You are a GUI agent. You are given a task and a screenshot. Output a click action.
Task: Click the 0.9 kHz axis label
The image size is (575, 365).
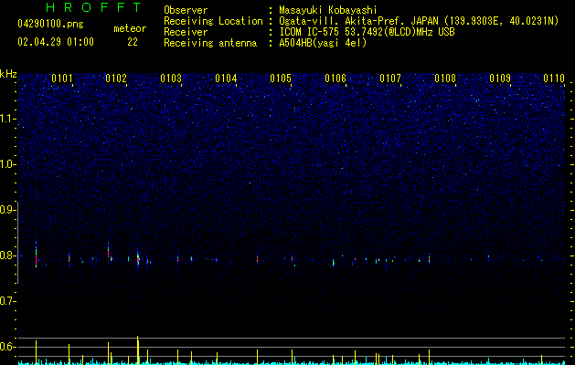tap(8, 210)
